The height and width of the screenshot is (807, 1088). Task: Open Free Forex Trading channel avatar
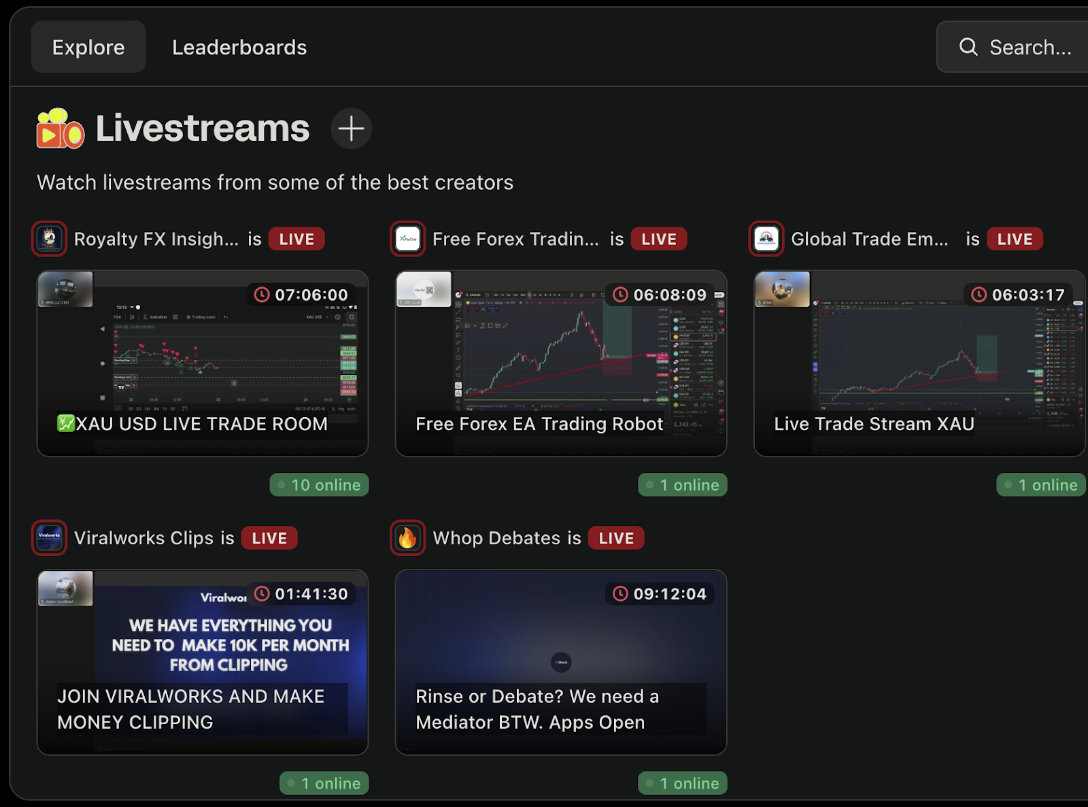pos(408,239)
